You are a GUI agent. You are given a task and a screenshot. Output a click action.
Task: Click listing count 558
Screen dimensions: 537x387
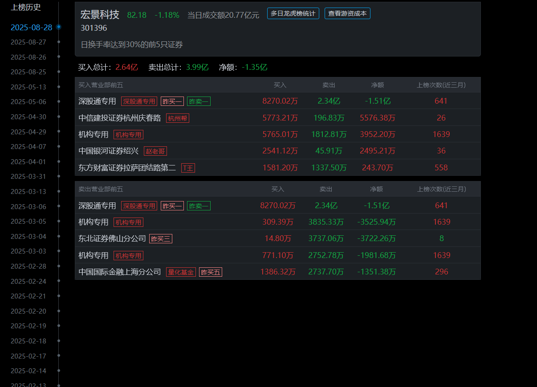(x=441, y=168)
